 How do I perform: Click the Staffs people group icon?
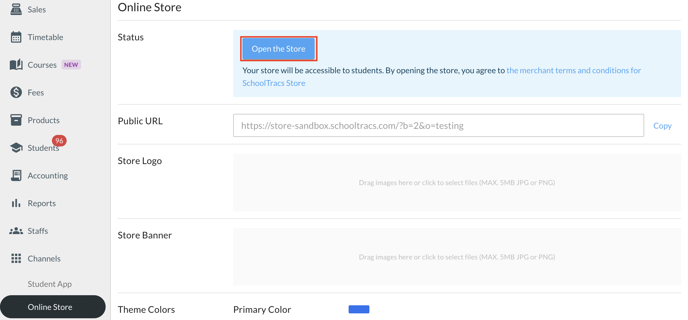16,231
